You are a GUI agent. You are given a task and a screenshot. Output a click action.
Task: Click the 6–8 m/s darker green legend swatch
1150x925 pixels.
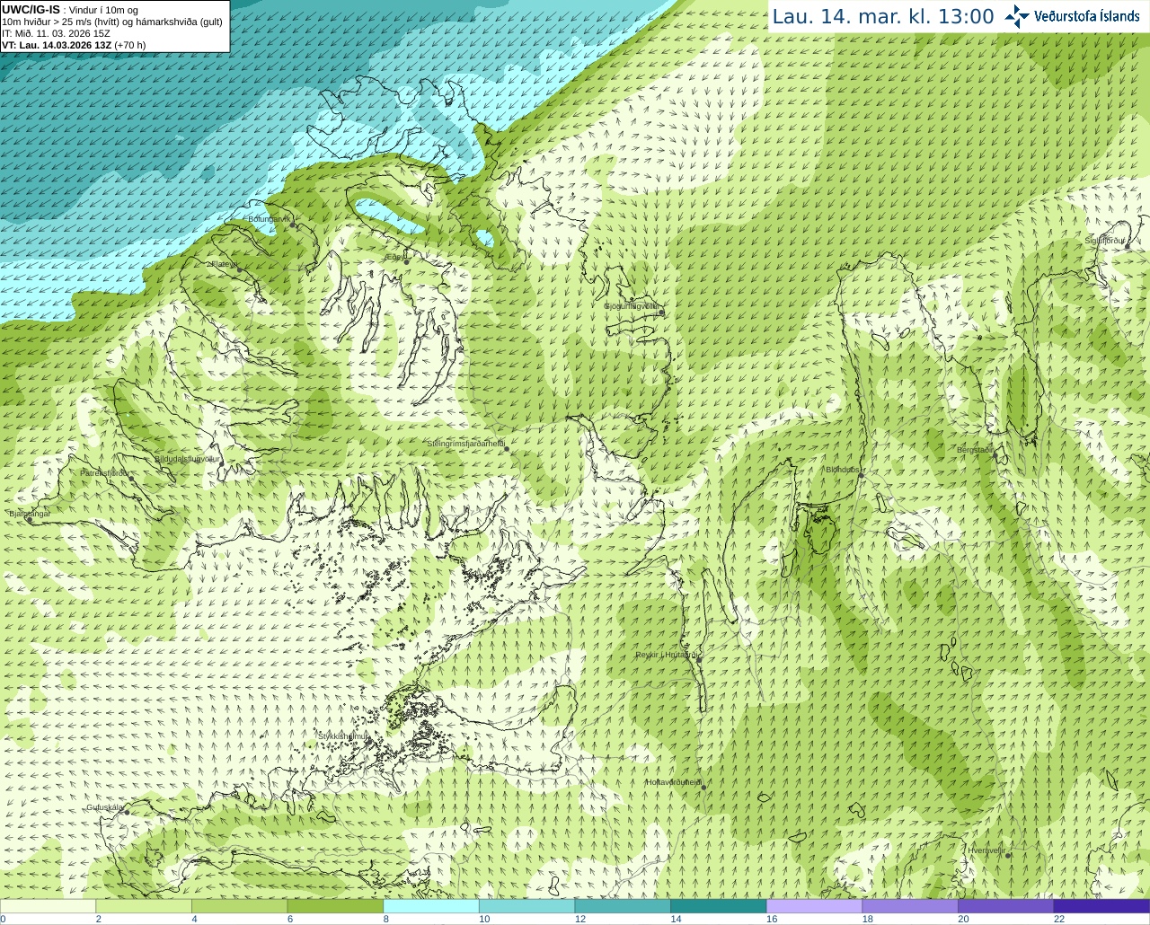[335, 906]
